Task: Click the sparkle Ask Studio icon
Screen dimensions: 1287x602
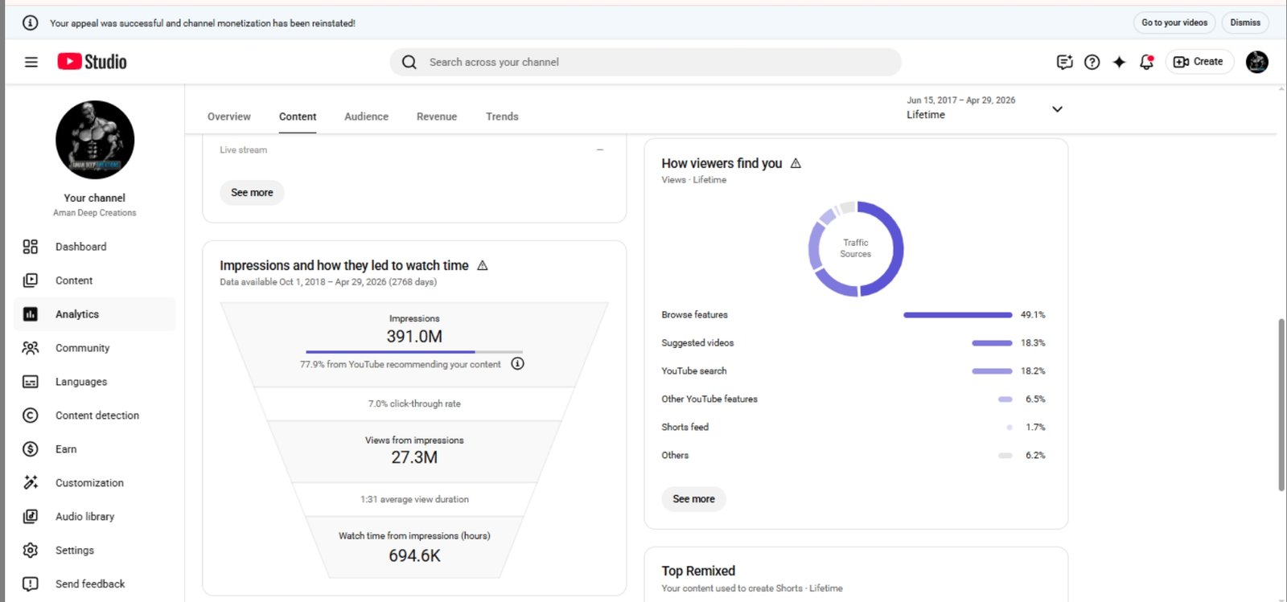Action: pyautogui.click(x=1119, y=62)
